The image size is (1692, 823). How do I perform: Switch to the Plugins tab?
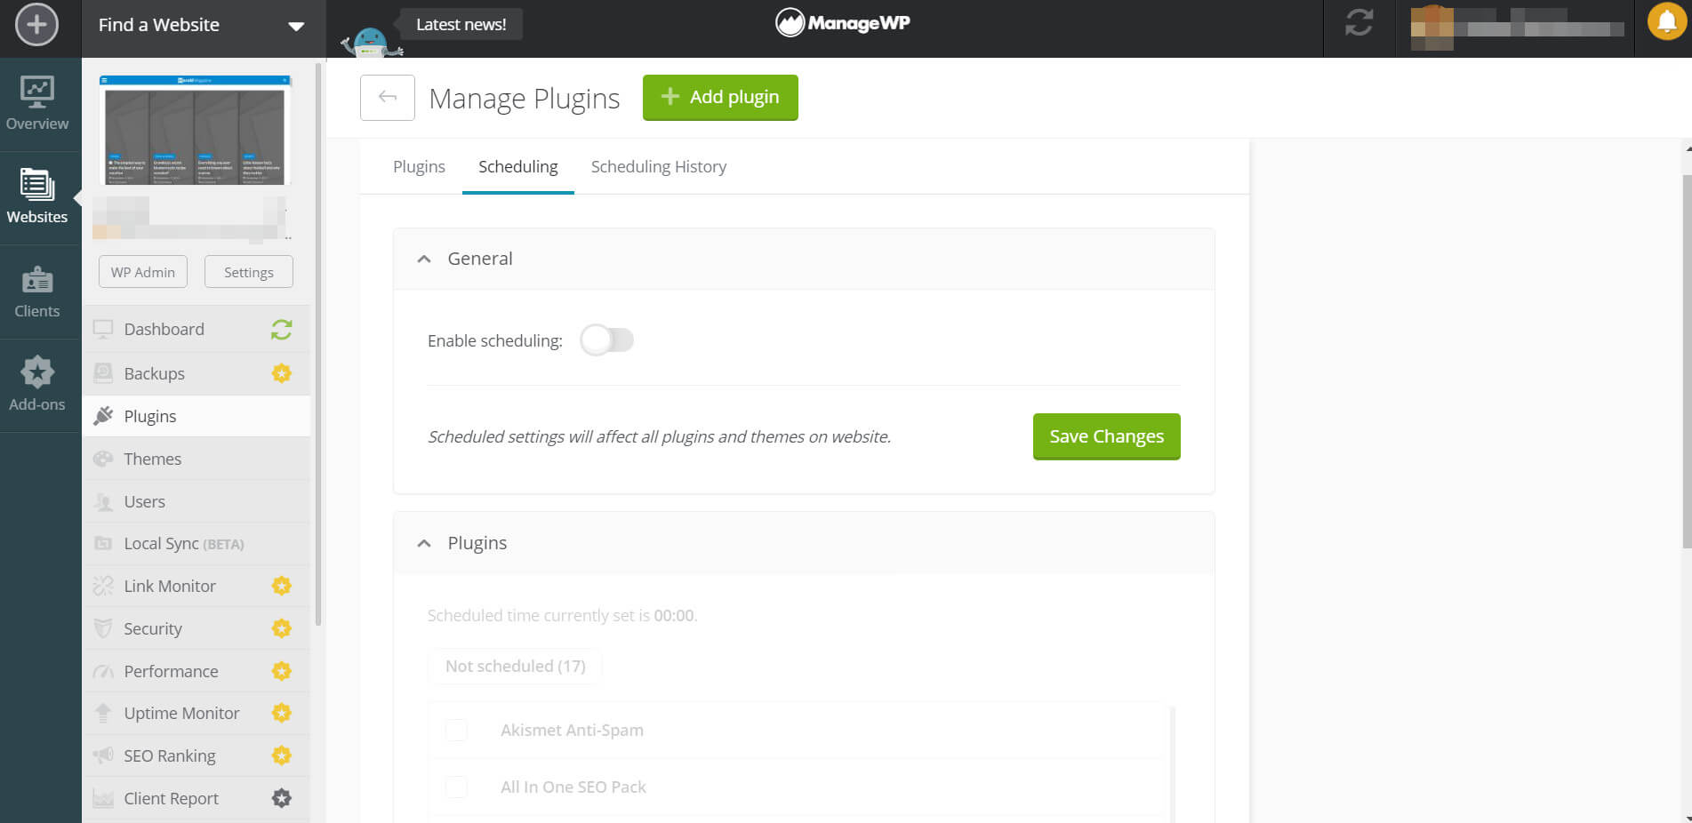coord(419,167)
